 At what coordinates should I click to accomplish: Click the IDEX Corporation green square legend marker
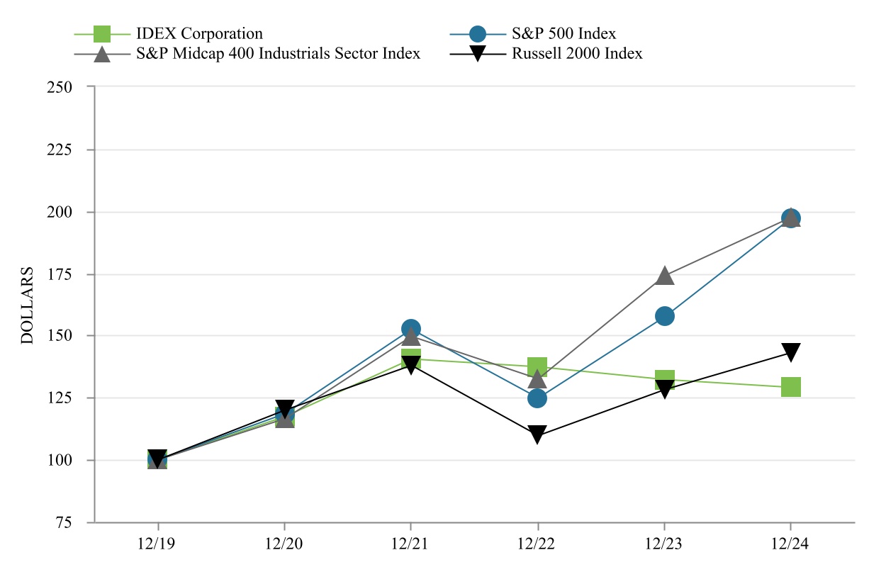click(103, 33)
